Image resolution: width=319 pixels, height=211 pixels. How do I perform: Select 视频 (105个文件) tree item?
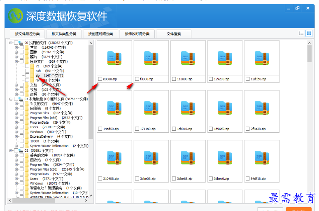click(x=45, y=89)
